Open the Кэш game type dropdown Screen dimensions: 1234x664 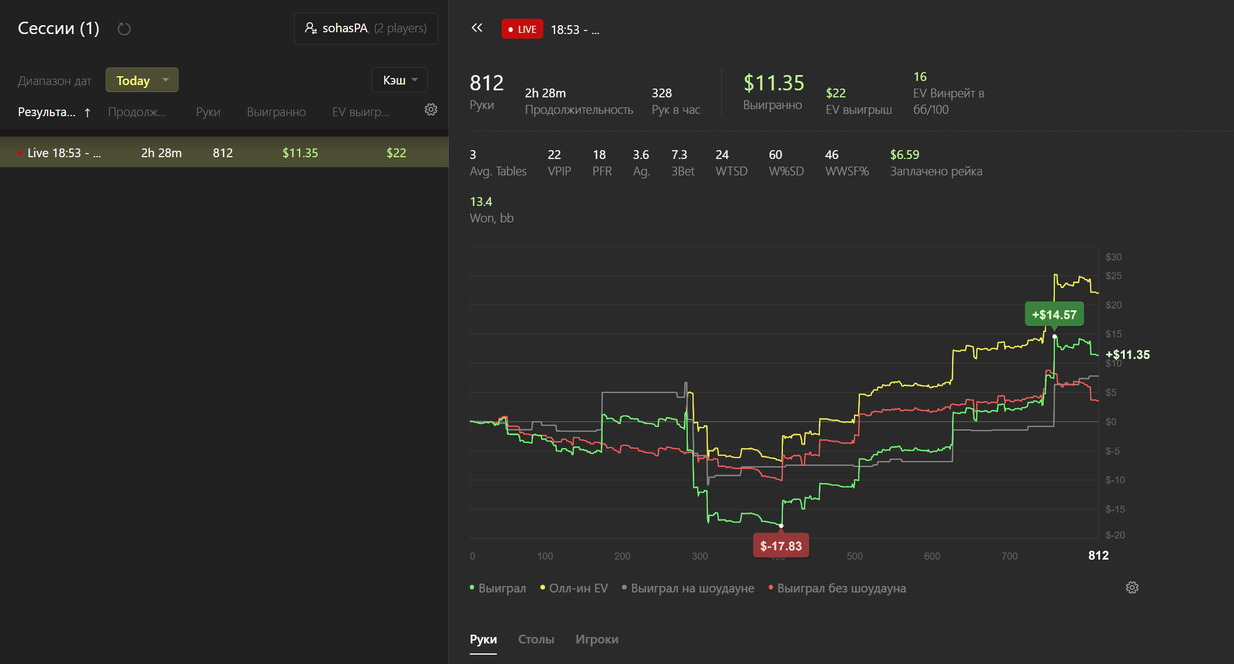click(x=399, y=80)
